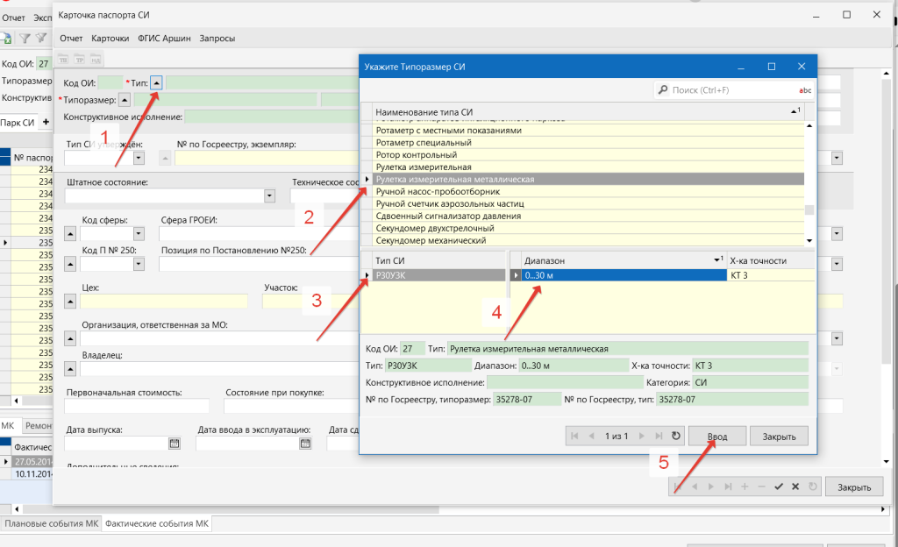Click the delete record minus icon in card navigator
898x547 pixels.
pyautogui.click(x=762, y=487)
